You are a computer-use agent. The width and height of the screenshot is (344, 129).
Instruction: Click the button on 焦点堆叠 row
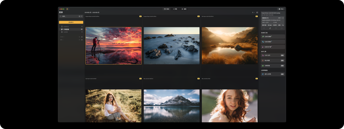pyautogui.click(x=282, y=60)
